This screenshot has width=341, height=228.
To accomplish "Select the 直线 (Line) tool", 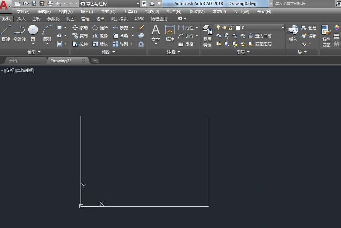I will [5, 33].
